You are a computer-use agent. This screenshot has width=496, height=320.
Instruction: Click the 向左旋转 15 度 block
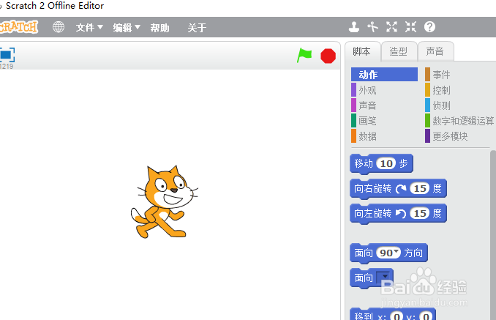(x=372, y=213)
